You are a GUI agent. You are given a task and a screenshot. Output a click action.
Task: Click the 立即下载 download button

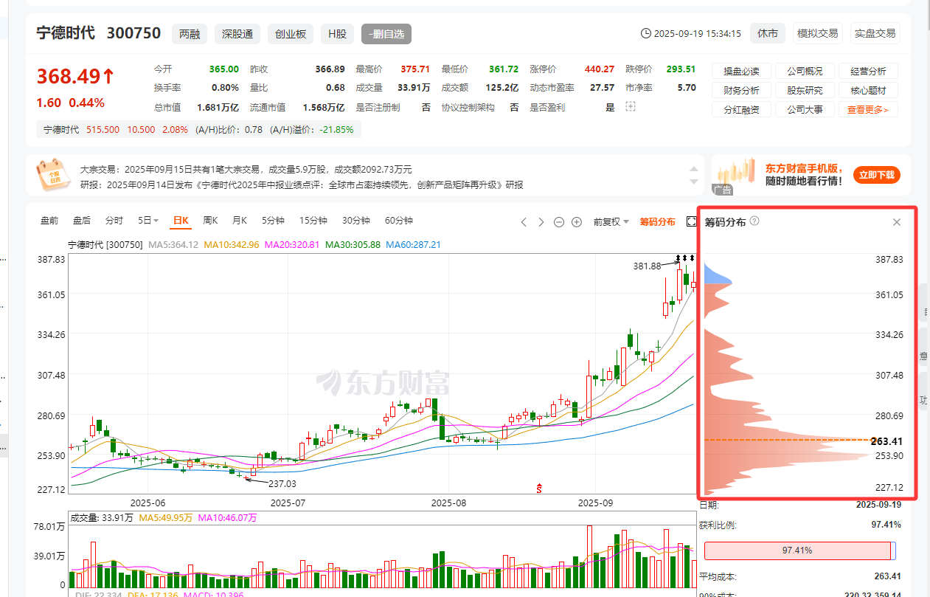pyautogui.click(x=877, y=175)
